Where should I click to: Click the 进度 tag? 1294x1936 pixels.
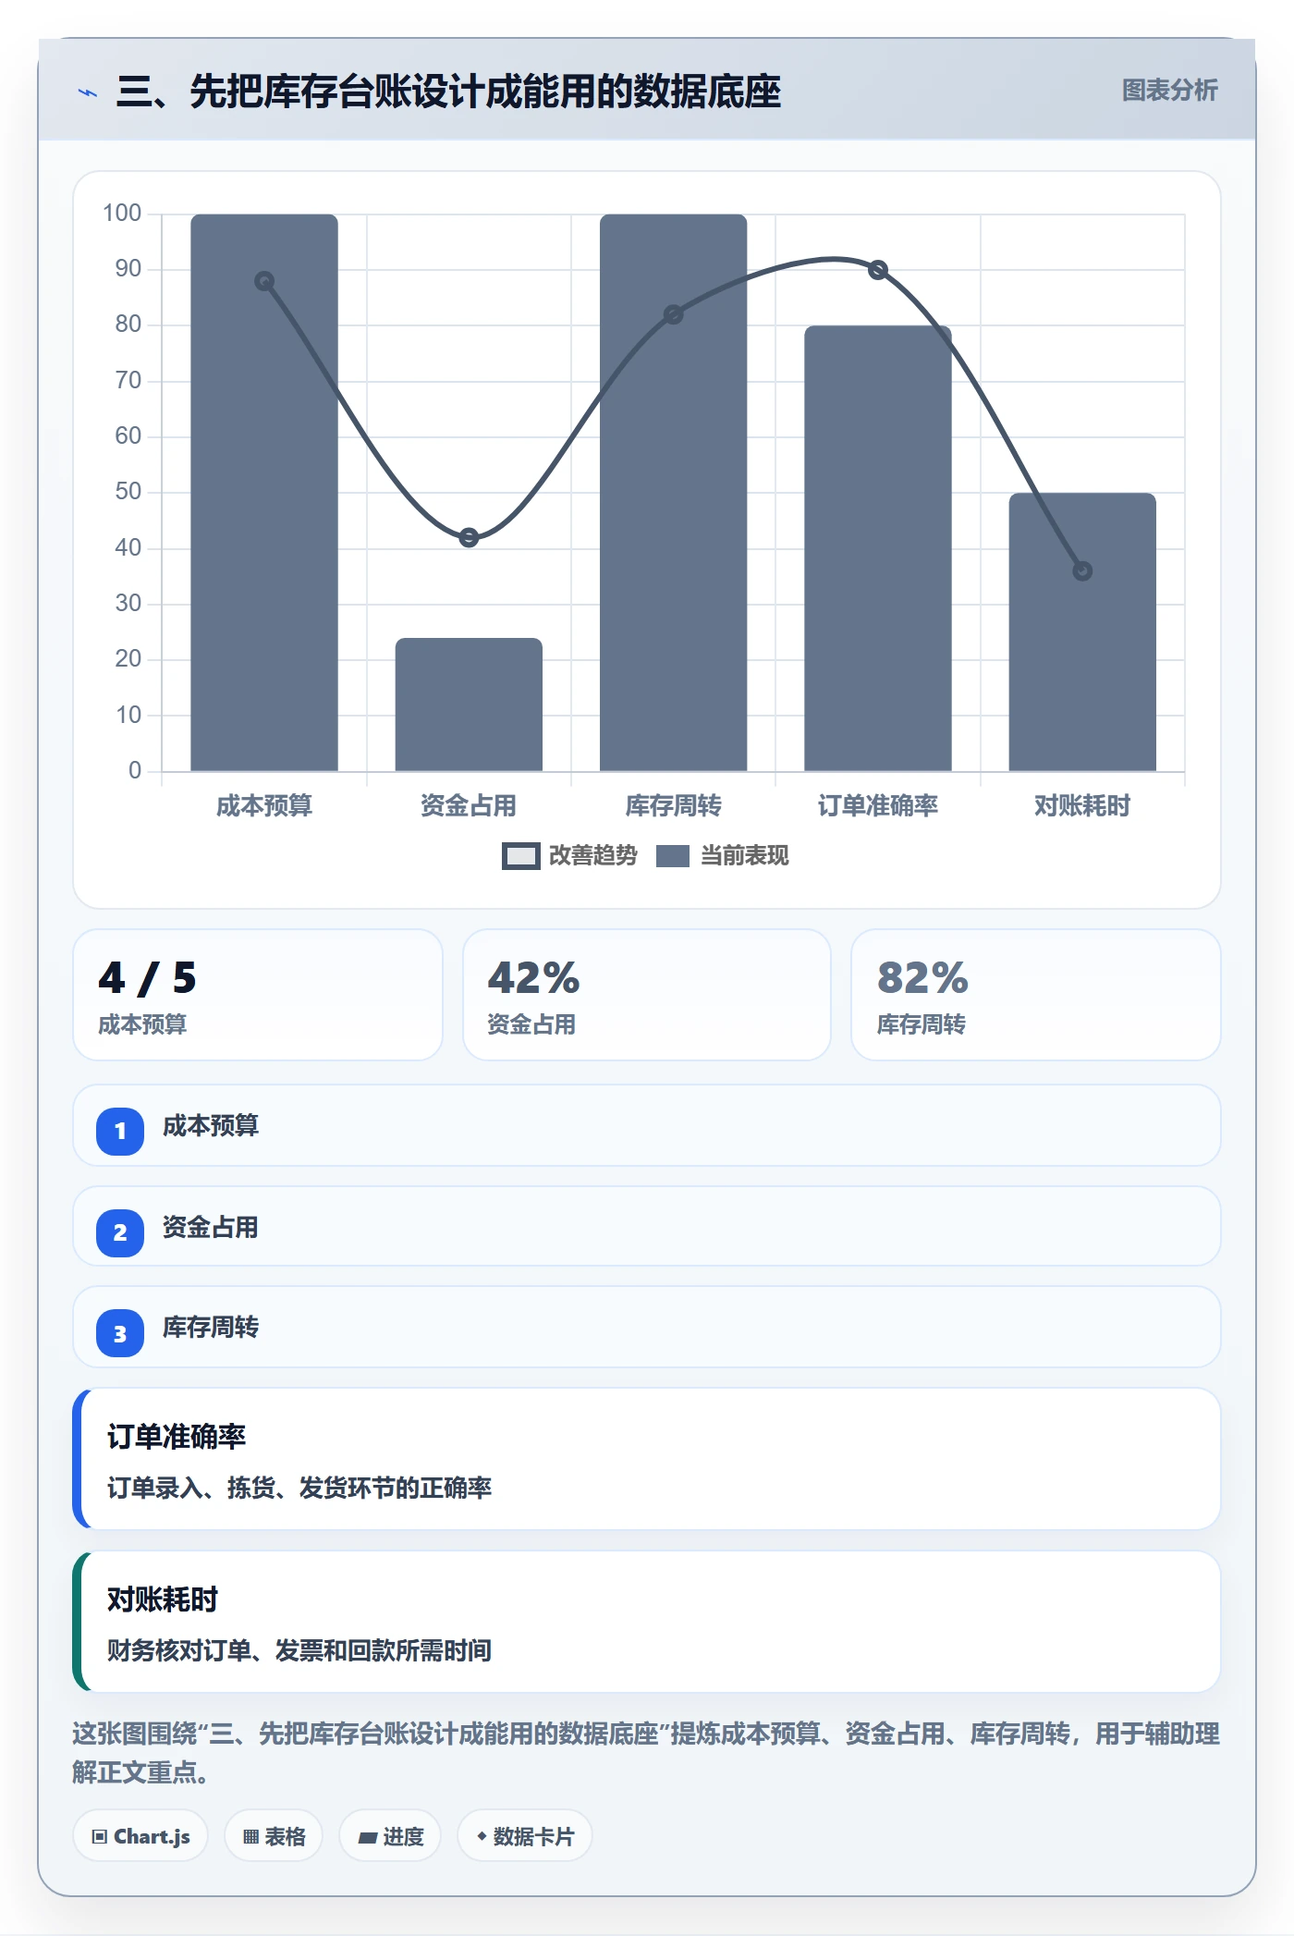click(390, 1836)
